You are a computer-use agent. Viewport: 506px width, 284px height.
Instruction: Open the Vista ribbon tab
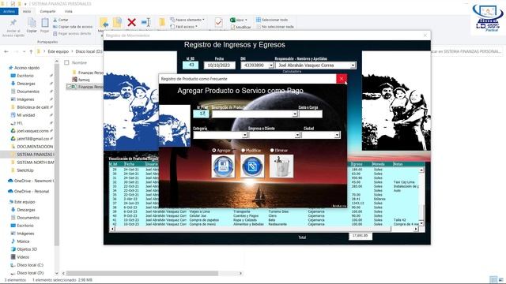coord(69,11)
